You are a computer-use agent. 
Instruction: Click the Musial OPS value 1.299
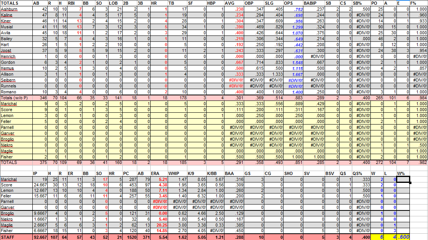tap(293, 27)
